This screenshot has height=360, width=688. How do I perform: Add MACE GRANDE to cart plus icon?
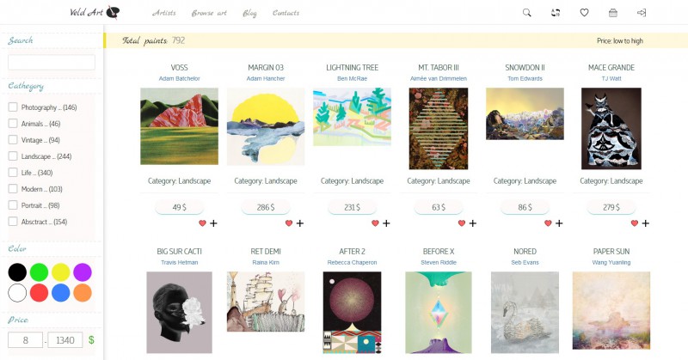646,223
